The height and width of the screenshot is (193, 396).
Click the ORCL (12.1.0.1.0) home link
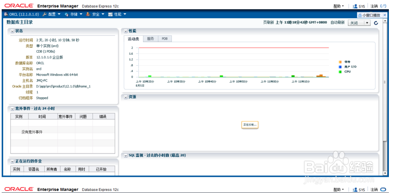pyautogui.click(x=24, y=14)
